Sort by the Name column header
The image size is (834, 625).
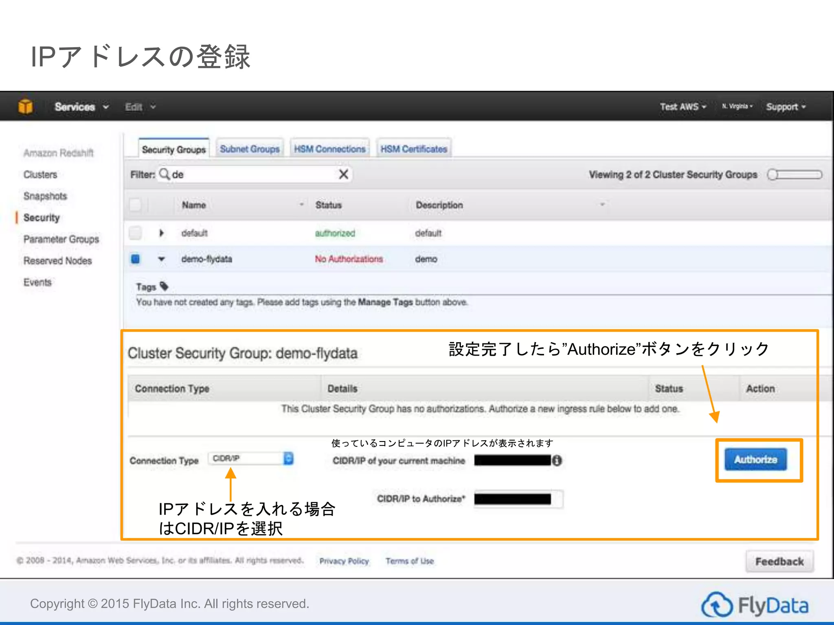(194, 205)
